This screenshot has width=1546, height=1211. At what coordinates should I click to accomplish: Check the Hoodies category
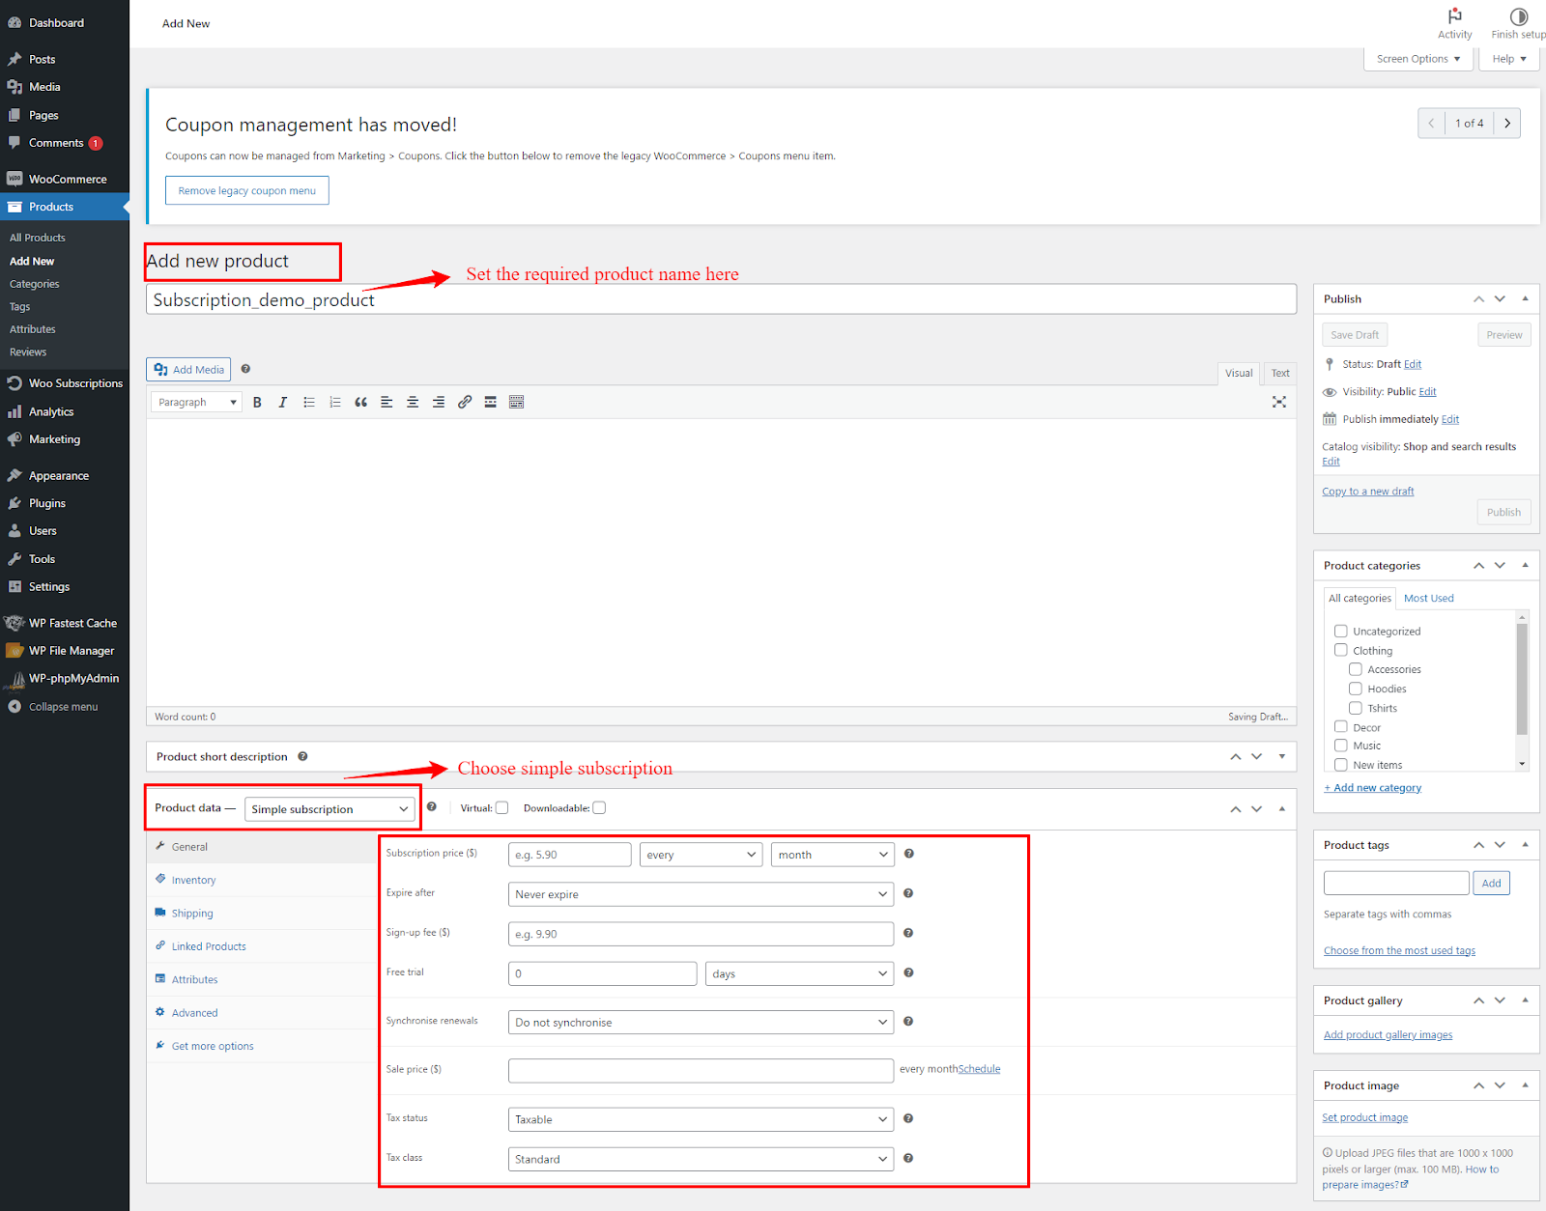[1356, 689]
